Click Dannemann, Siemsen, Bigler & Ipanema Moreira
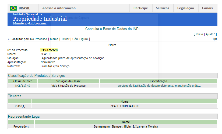This screenshot has width=222, height=134. 126,126
